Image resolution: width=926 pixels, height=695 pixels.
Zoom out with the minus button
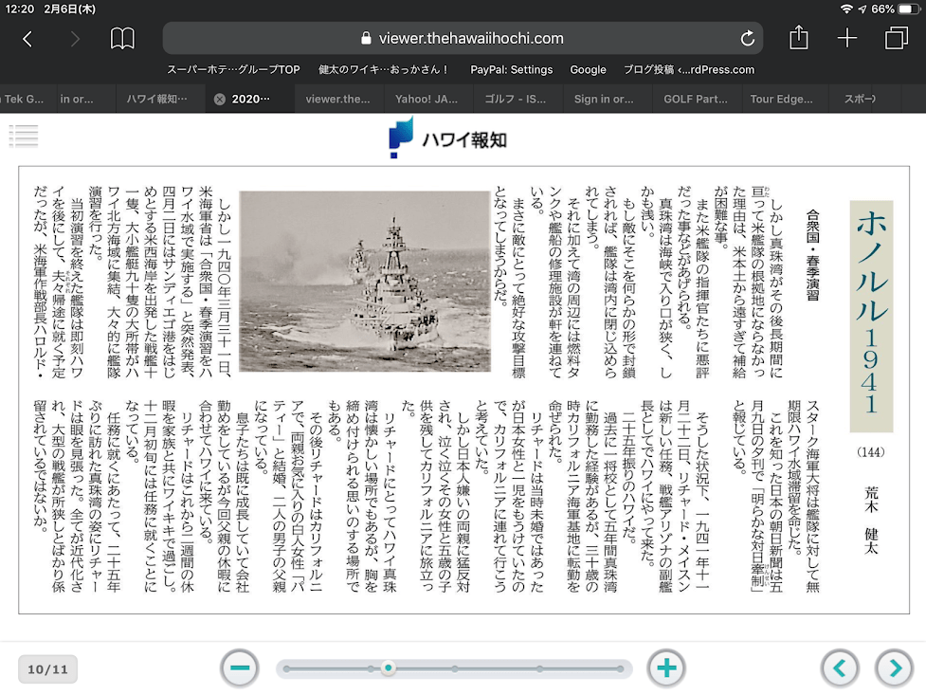pos(240,668)
